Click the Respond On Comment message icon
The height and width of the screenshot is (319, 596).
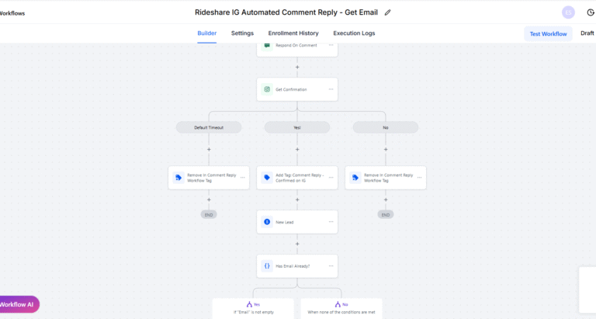(267, 45)
